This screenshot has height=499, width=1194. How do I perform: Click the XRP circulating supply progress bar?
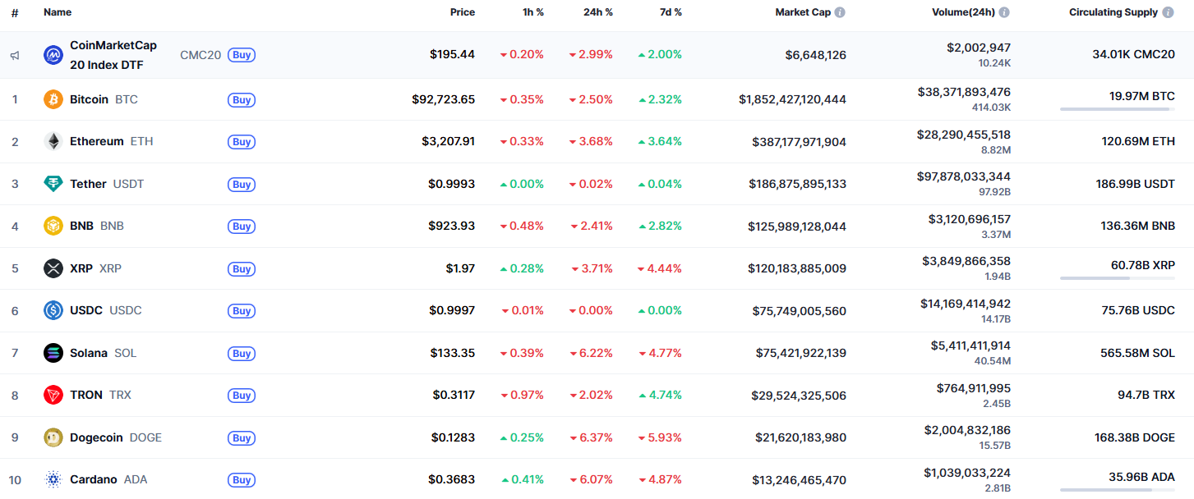pyautogui.click(x=1117, y=278)
